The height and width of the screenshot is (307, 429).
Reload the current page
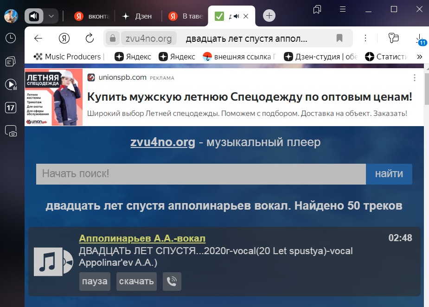pos(90,38)
